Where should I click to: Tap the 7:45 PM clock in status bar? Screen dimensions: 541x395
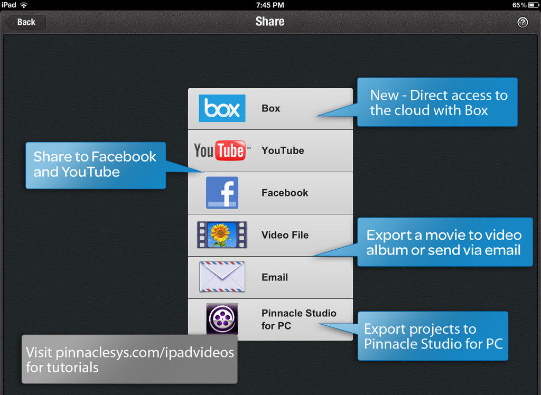270,5
